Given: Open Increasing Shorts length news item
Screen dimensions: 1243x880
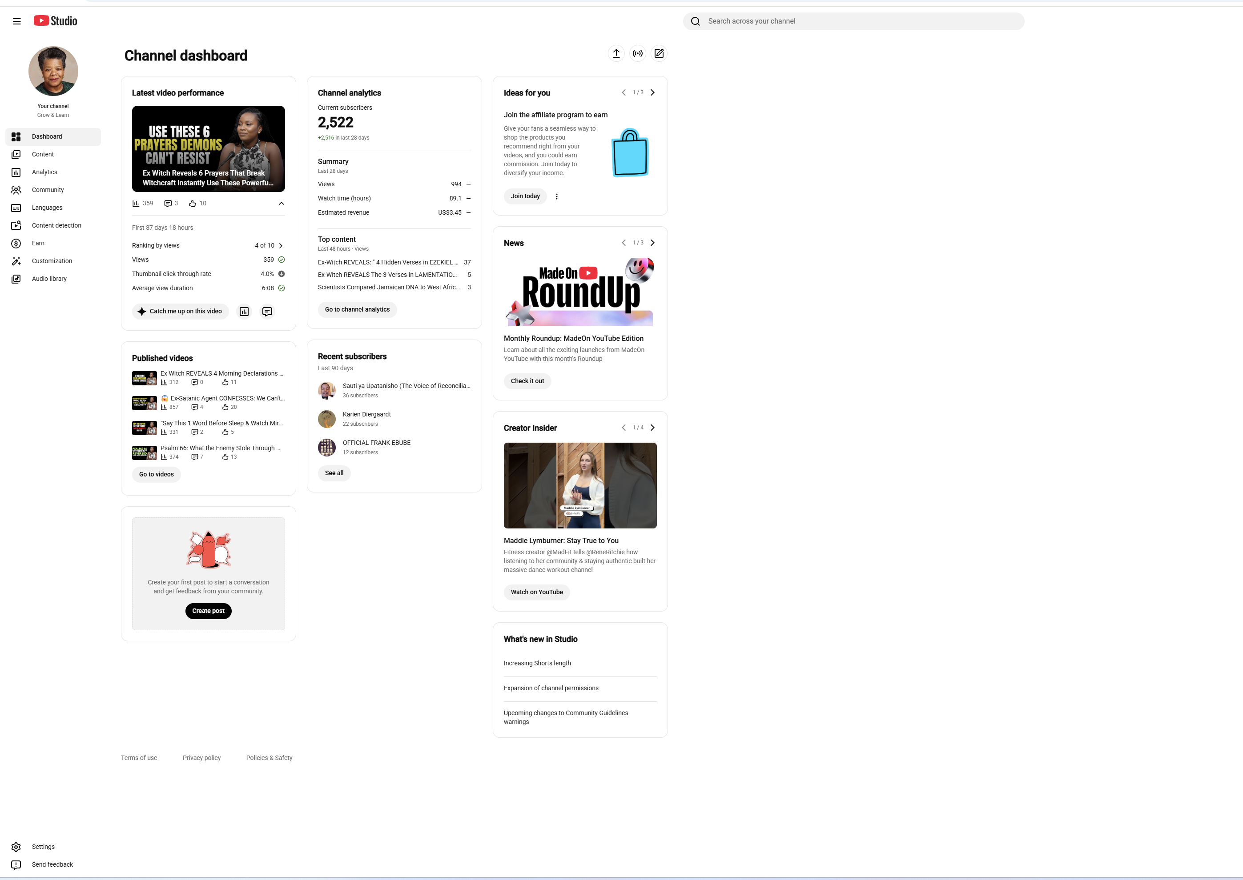Looking at the screenshot, I should 537,663.
